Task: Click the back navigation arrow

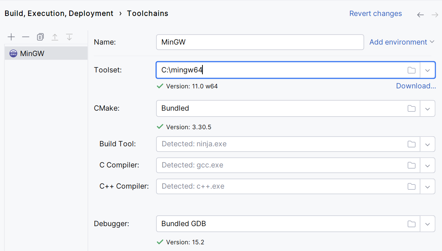Action: [x=420, y=14]
